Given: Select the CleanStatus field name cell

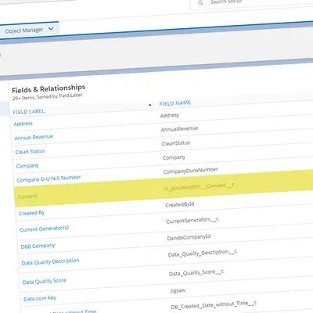Looking at the screenshot, I should (x=176, y=143).
